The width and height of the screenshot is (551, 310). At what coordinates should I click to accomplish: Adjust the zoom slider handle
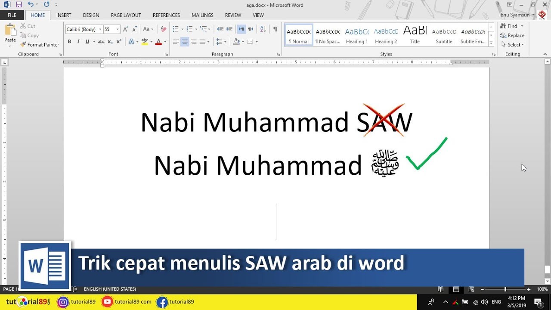(x=505, y=289)
